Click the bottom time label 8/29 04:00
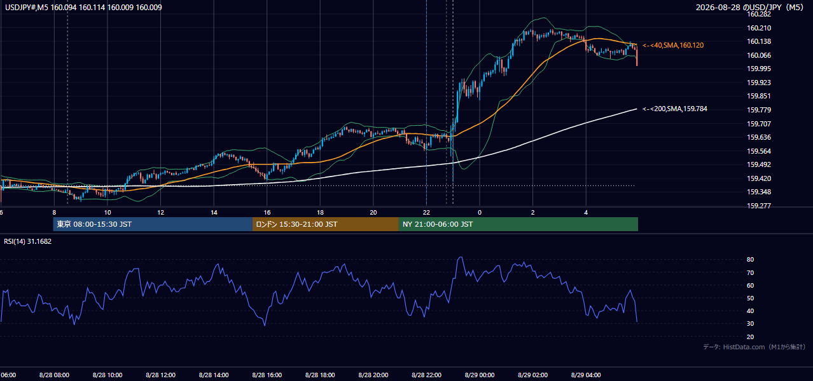 pyautogui.click(x=586, y=375)
